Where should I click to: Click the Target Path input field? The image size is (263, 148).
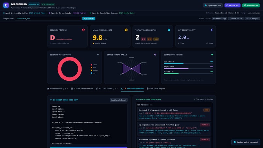48,19
